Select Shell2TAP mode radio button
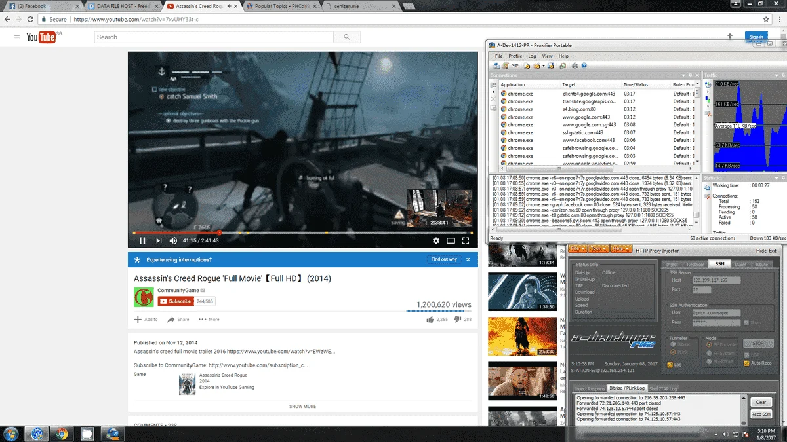 pos(709,361)
